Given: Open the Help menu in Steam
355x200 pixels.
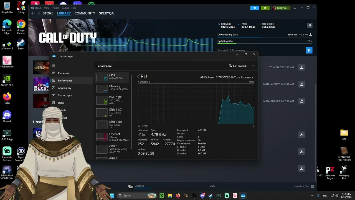Looking at the screenshot, I should click(x=74, y=8).
